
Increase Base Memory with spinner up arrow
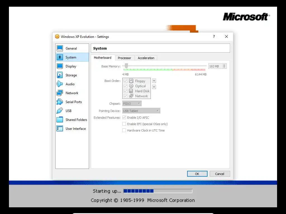[224, 65]
